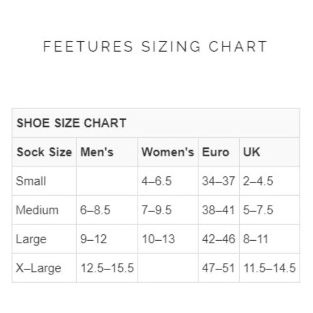
Task: Click the Euro 34–37 cell
Action: coord(218,181)
